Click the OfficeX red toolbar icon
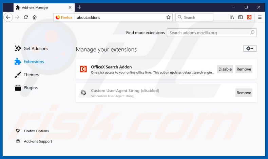This screenshot has width=268, height=159. (x=249, y=17)
